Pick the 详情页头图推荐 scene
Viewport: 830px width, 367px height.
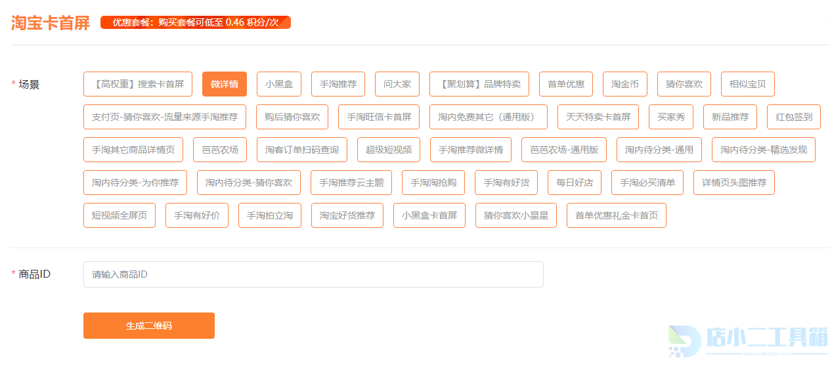(734, 183)
